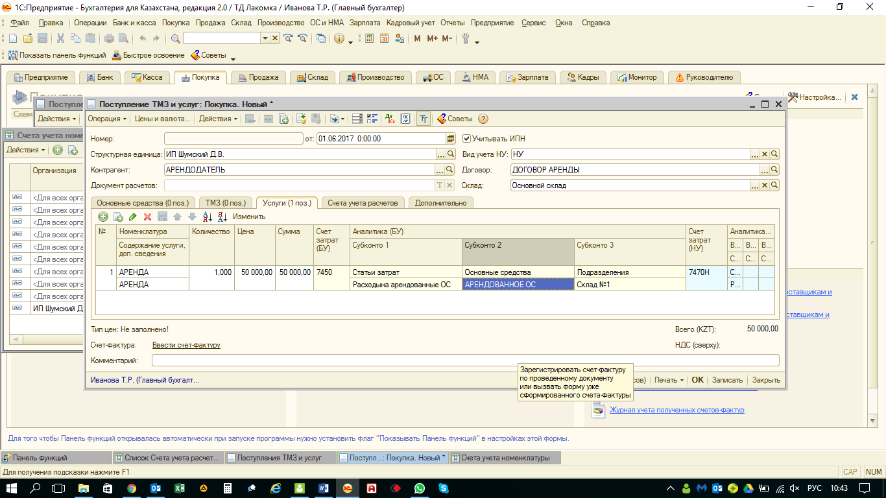This screenshot has width=886, height=498.
Task: Click the Dt/Kt posting result icon
Action: tap(390, 119)
